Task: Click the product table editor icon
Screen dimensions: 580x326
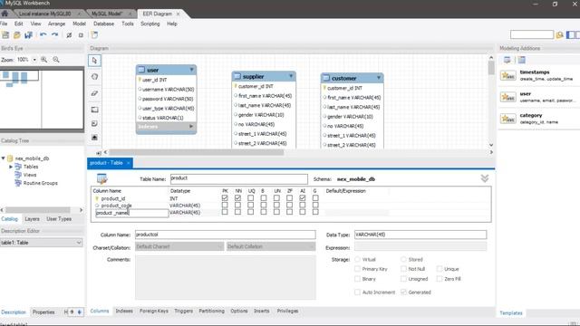Action: 102,178
